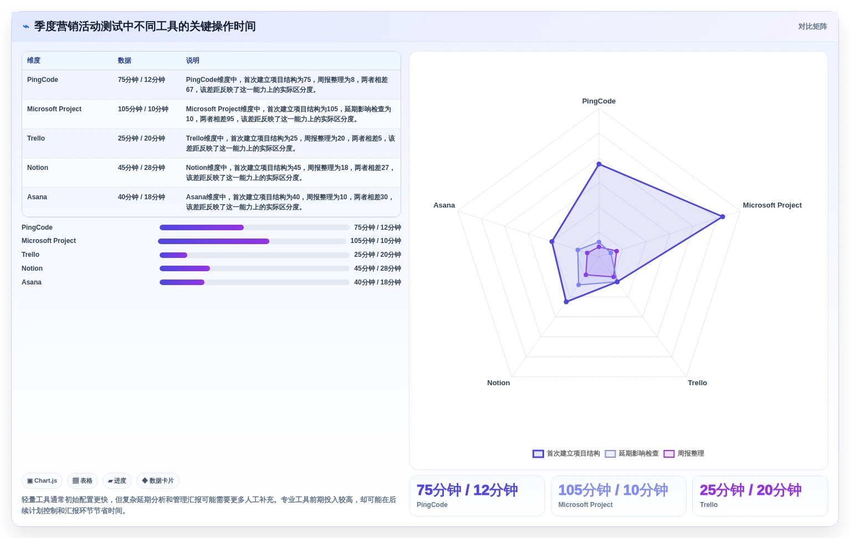Viewport: 850px width, 538px height.
Task: Click the Notion progress bar
Action: pyautogui.click(x=254, y=268)
